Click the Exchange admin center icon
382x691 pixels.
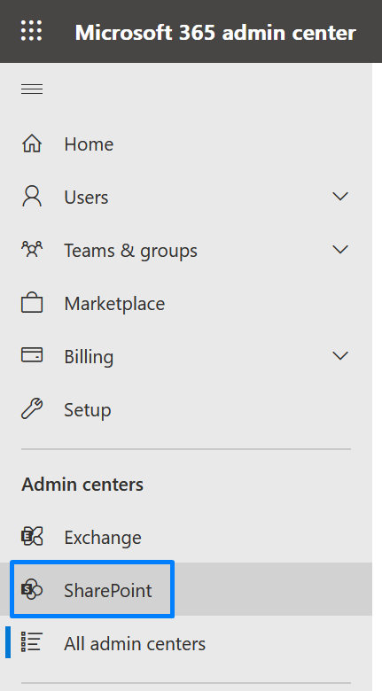[x=32, y=537]
